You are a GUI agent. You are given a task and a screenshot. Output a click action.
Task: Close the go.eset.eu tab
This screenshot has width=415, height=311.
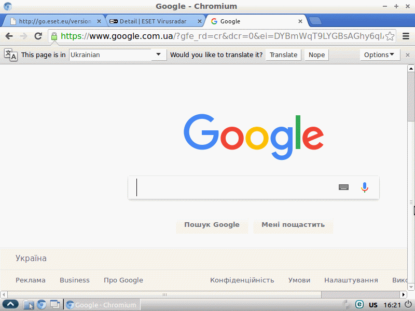pos(99,21)
